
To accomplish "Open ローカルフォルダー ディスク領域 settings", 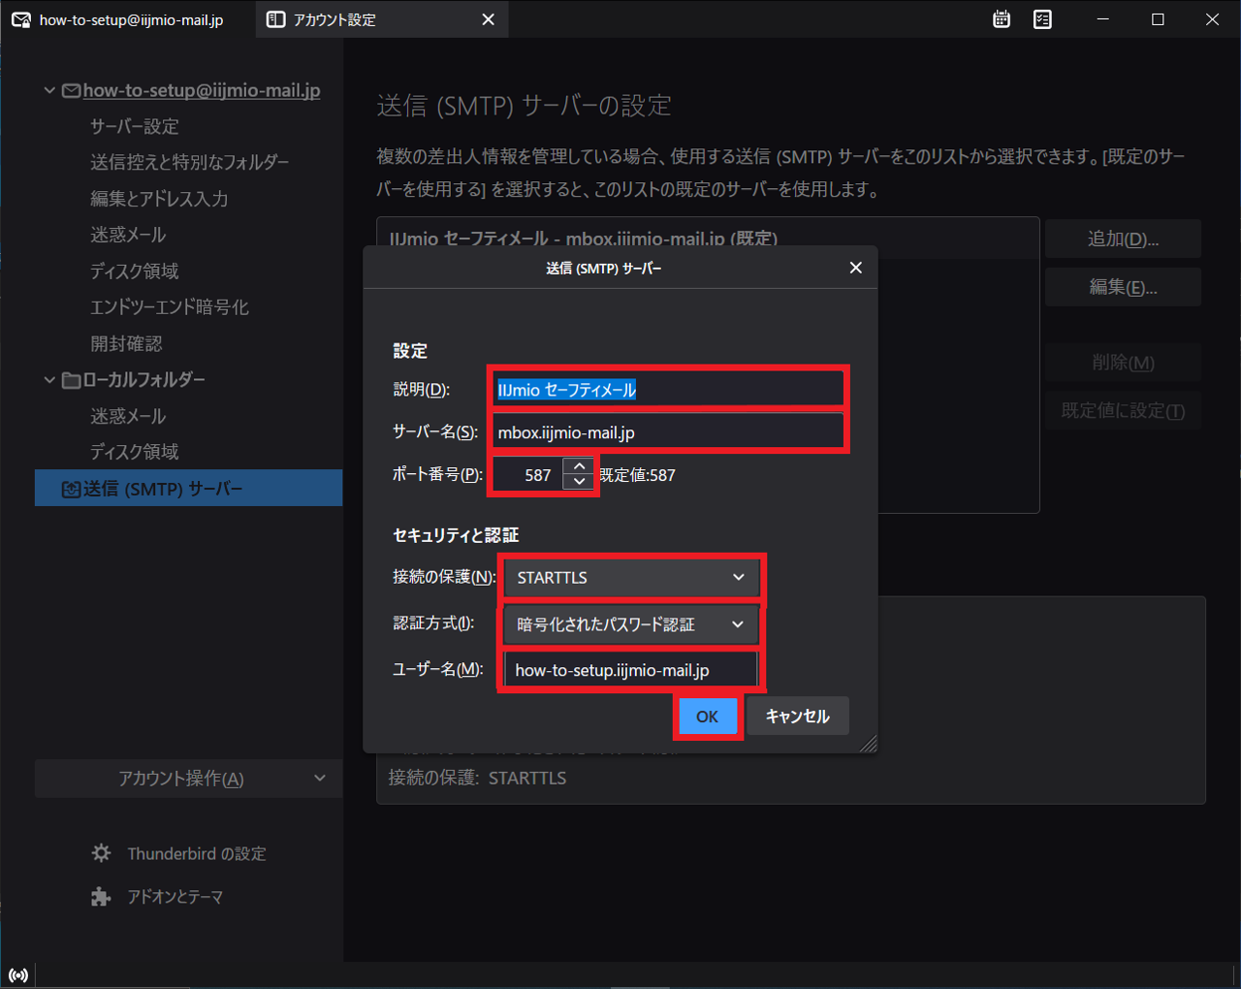I will [x=135, y=452].
